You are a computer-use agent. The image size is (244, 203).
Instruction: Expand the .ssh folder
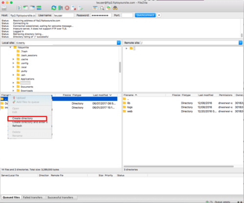coord(14,75)
